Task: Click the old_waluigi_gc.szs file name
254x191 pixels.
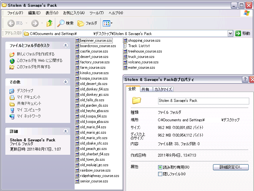Action: tap(94, 165)
